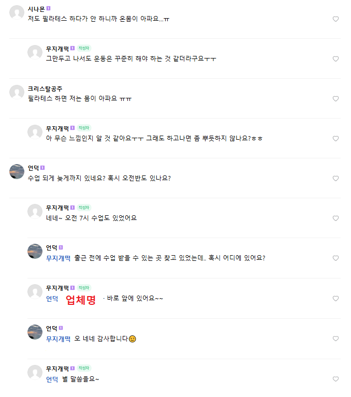Click the 크리스탈공주 username
351x397 pixels.
[x=45, y=89]
